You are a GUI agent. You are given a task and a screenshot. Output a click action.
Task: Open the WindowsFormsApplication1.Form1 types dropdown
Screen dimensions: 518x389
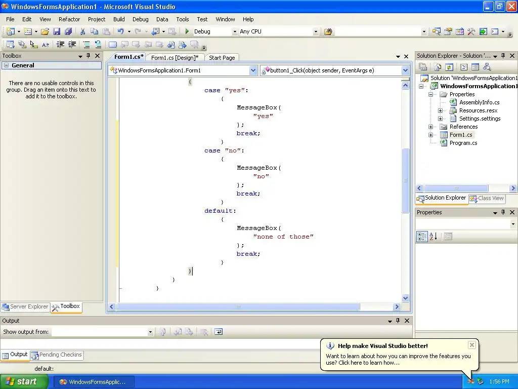coord(253,70)
